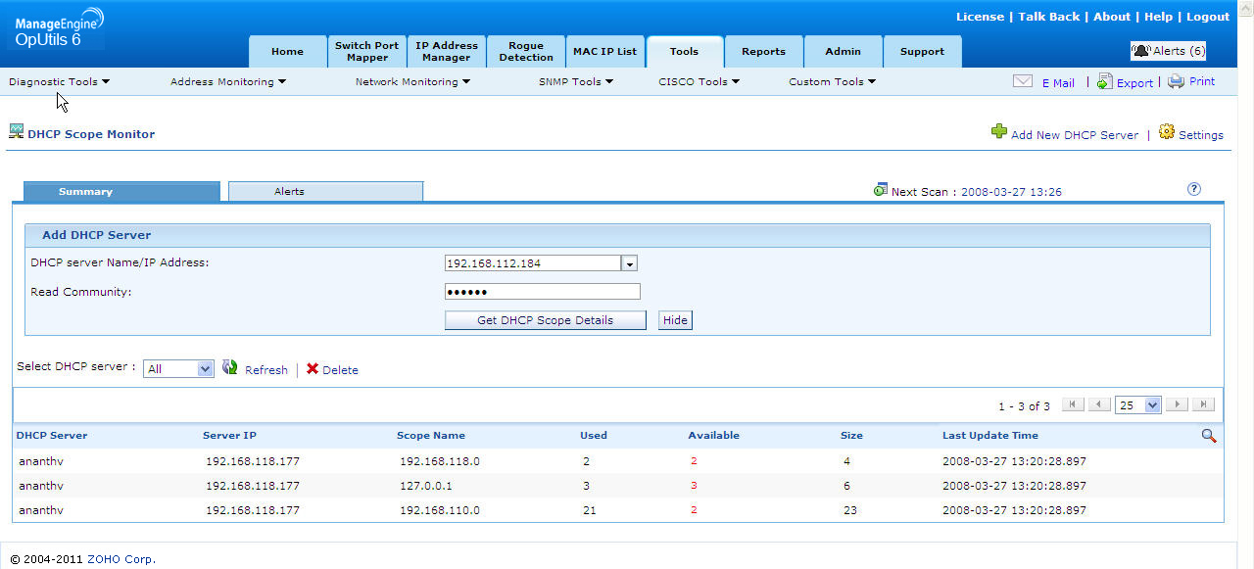Click the Print printer icon

1176,82
